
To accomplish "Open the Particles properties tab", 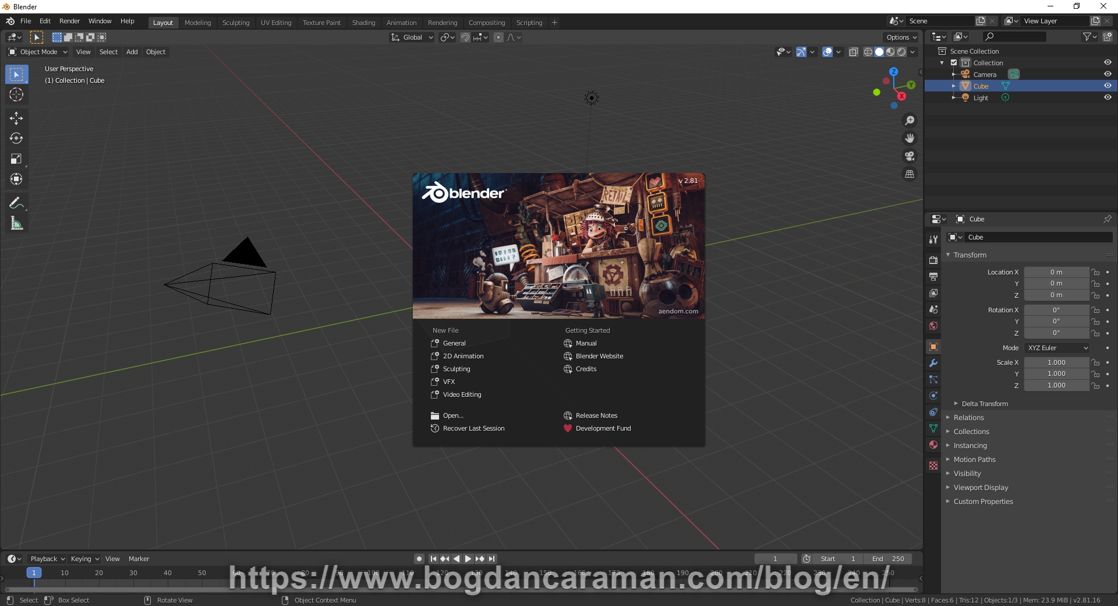I will [x=933, y=379].
